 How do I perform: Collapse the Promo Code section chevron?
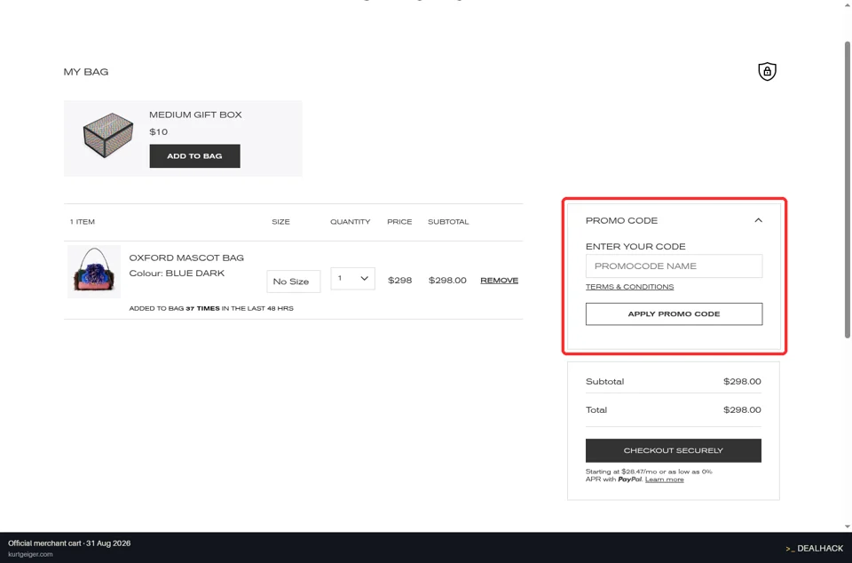pos(758,220)
